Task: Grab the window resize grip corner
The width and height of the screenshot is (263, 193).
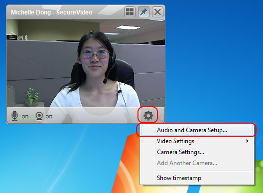Action: tap(162, 120)
